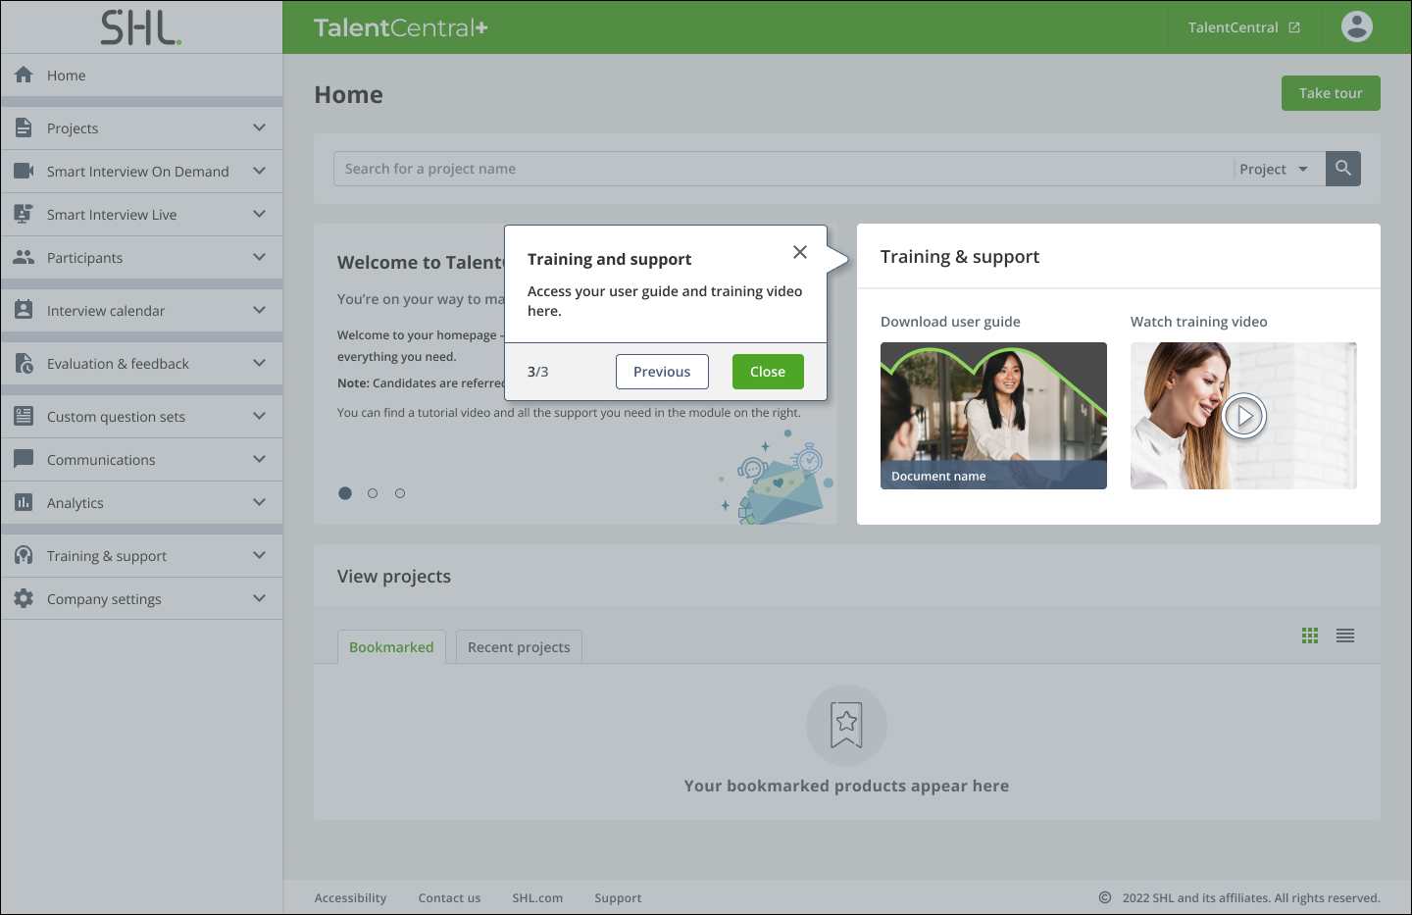Expand the Interview calendar chevron
Screen dimensions: 1412x915
259,310
